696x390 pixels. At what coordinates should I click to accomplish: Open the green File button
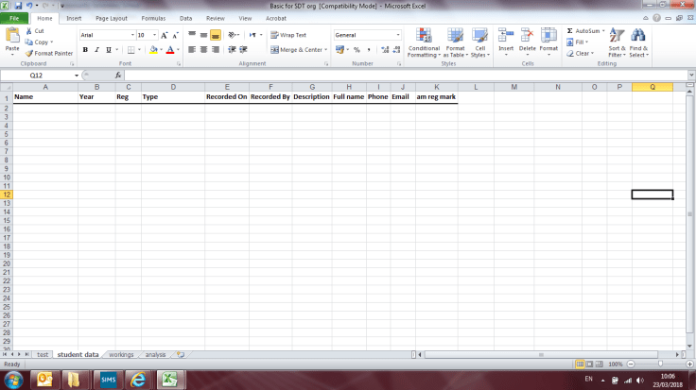pyautogui.click(x=16, y=18)
